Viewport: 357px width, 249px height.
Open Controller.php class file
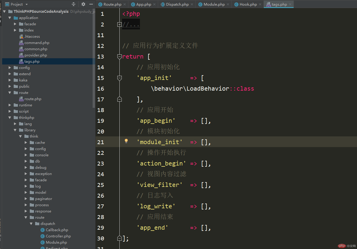tap(58, 236)
